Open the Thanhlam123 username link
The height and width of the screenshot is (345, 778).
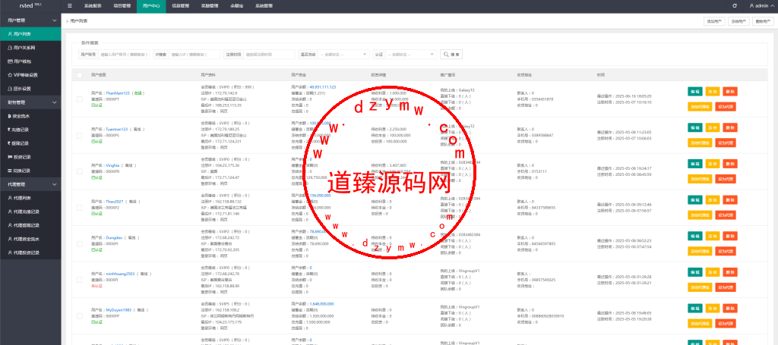[118, 93]
